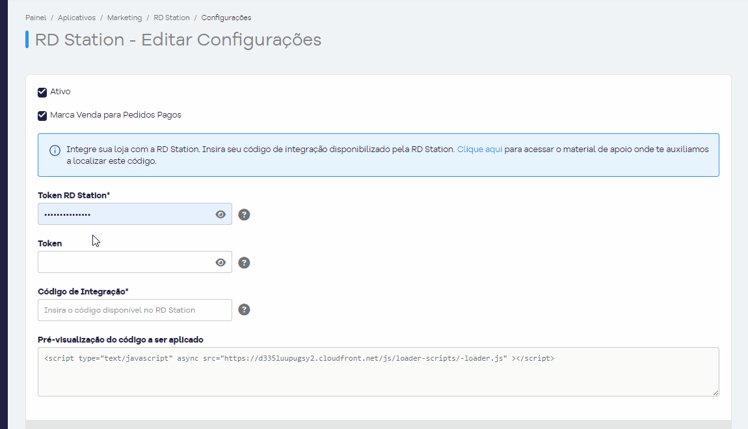Reveal the Token field value with eye icon
The width and height of the screenshot is (748, 429).
pyautogui.click(x=220, y=263)
